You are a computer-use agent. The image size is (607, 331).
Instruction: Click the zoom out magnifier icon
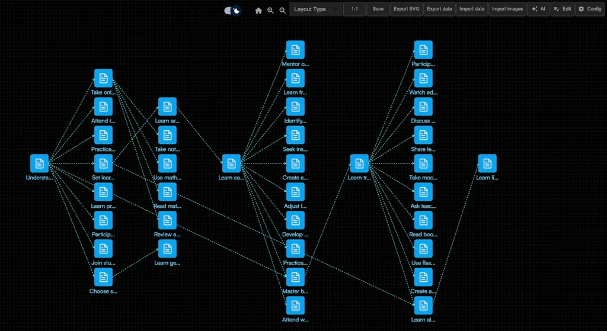pyautogui.click(x=283, y=11)
